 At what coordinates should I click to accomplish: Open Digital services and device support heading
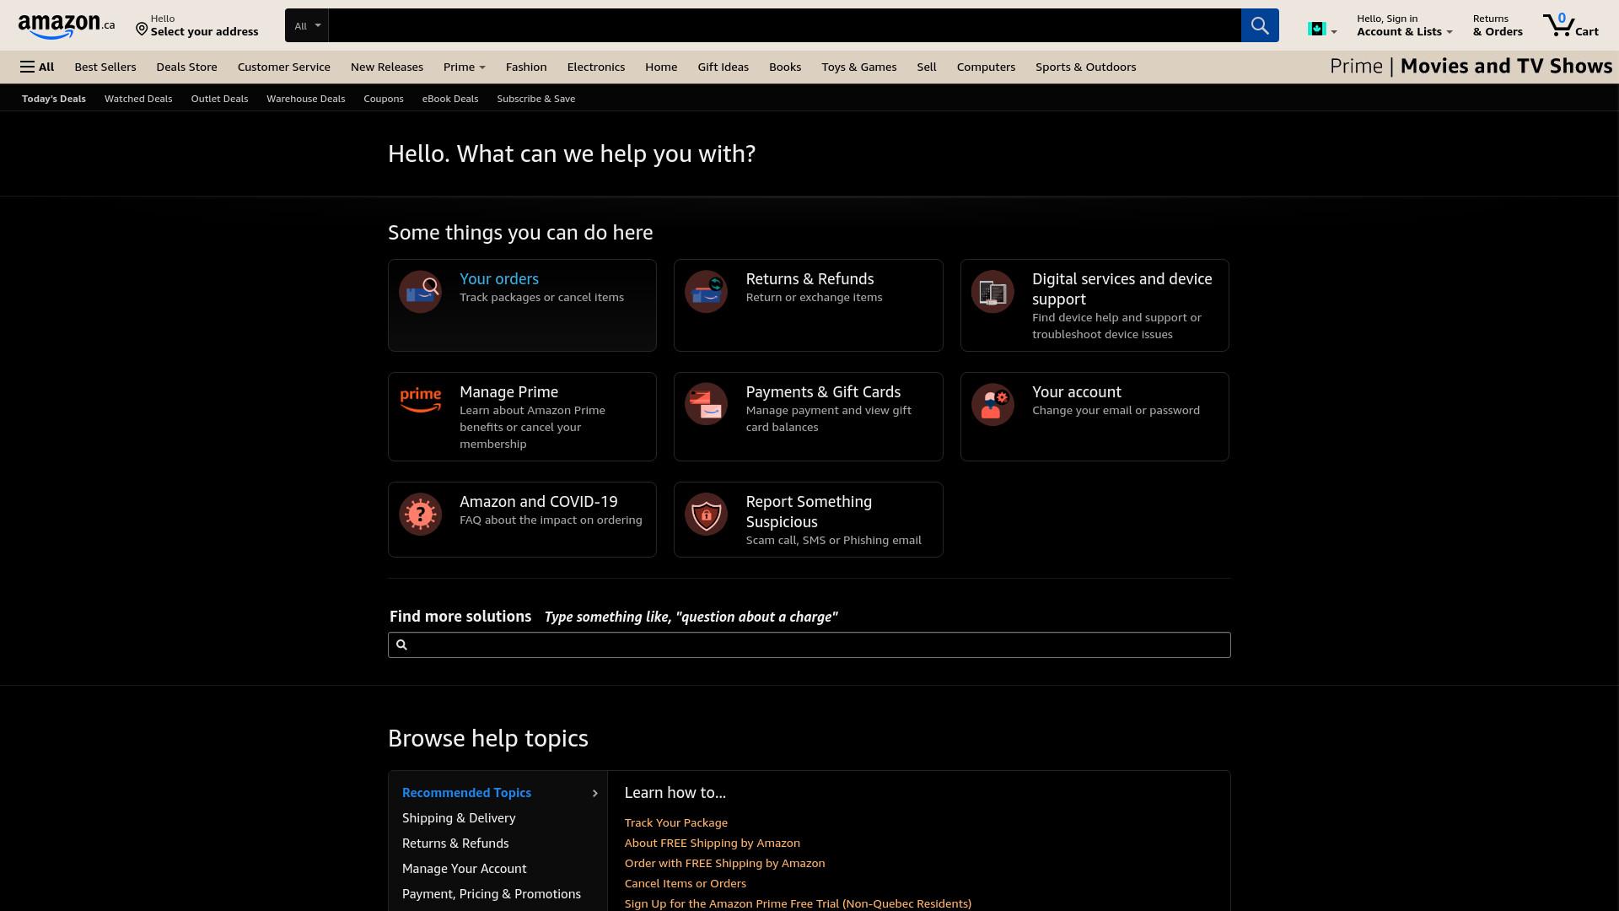[x=1122, y=289]
